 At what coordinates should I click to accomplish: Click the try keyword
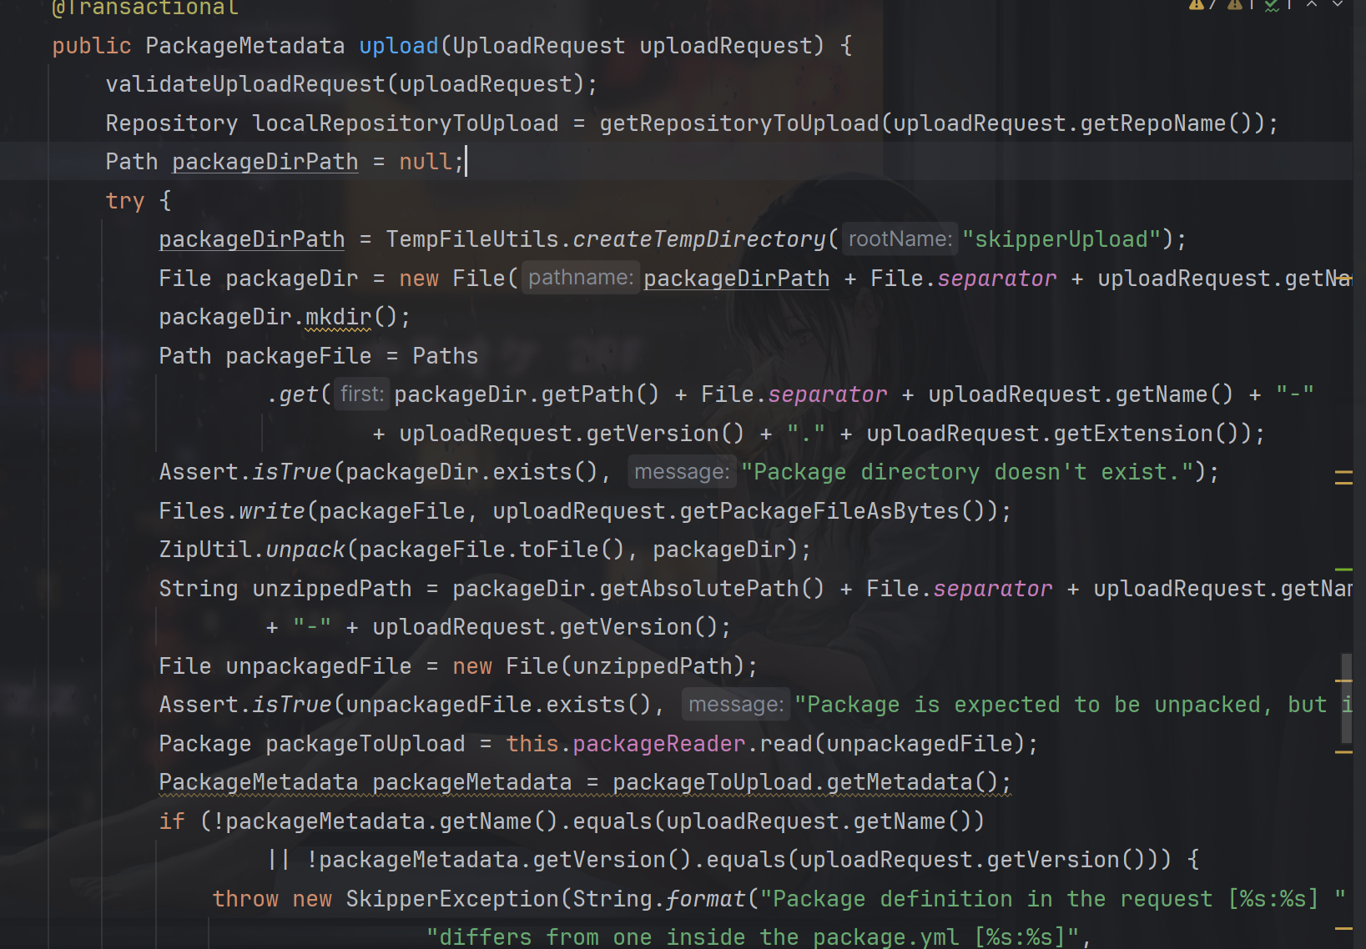[124, 201]
